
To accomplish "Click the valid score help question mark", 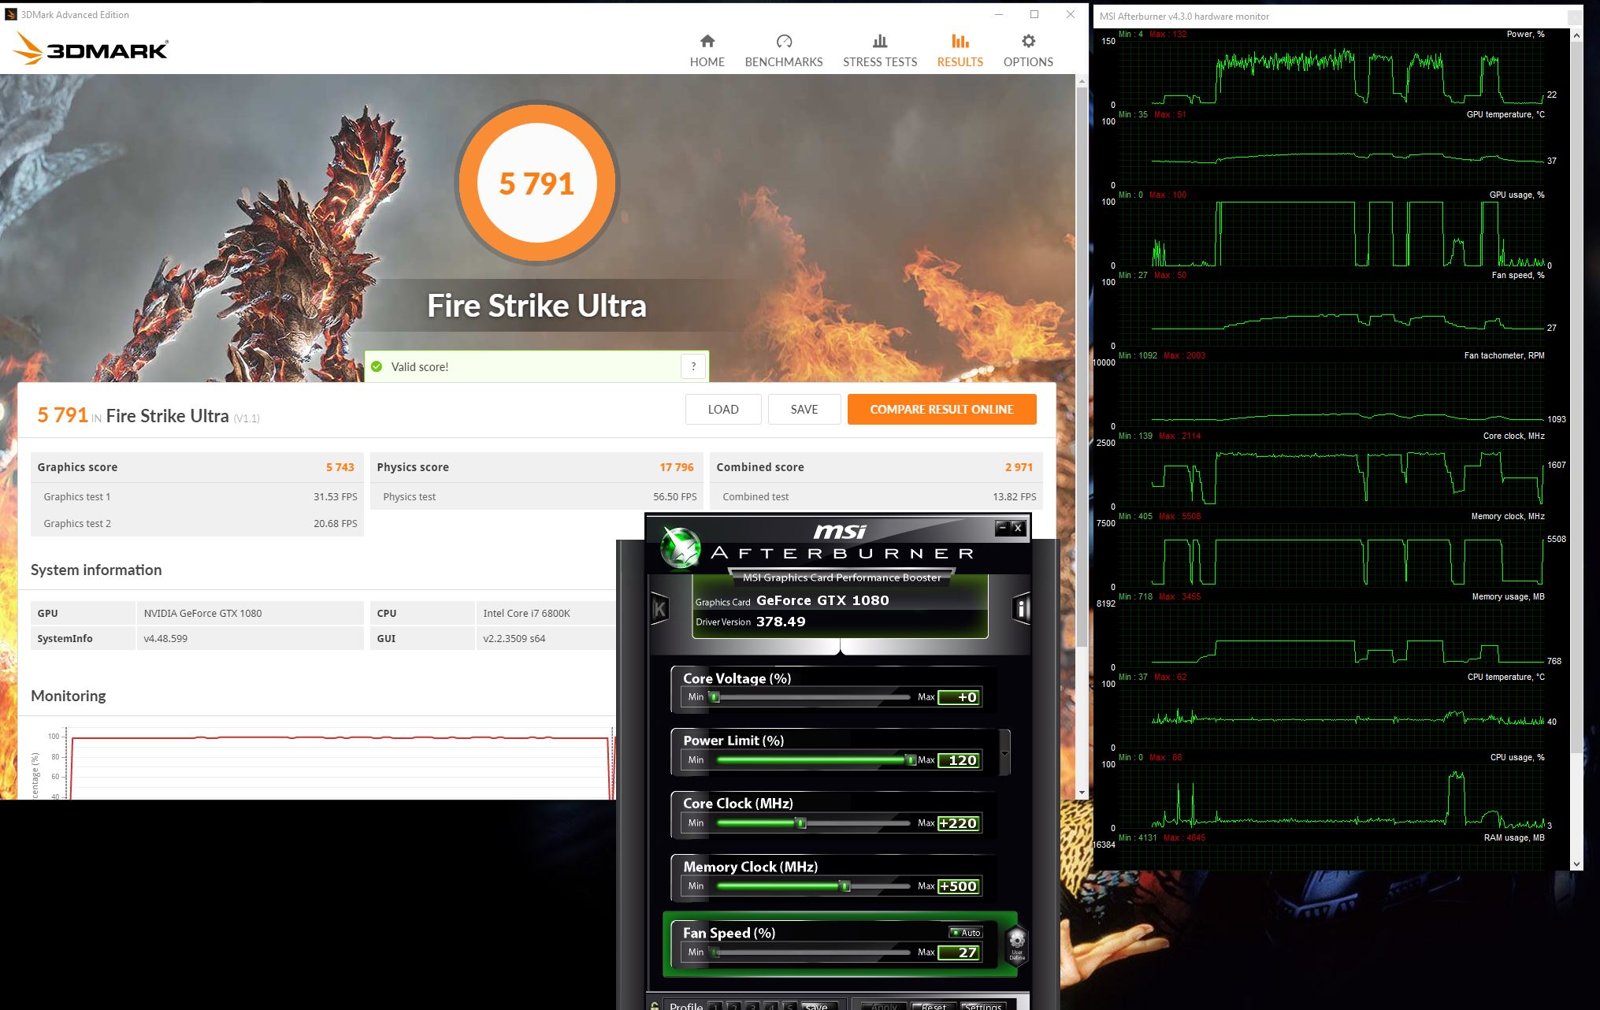I will pos(693,366).
